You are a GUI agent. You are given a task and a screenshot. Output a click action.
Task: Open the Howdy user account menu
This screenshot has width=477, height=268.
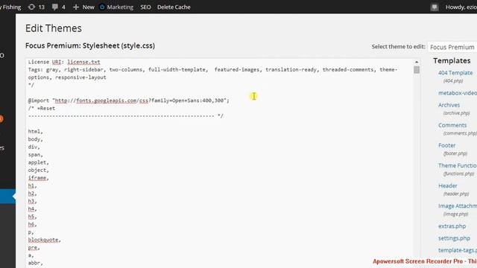[461, 7]
